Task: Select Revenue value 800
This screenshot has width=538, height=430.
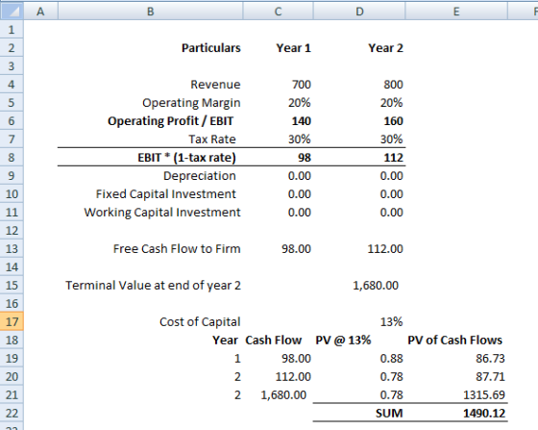Action: pyautogui.click(x=393, y=85)
